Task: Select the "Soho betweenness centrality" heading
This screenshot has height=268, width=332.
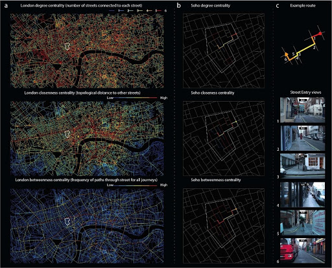Action: click(216, 180)
